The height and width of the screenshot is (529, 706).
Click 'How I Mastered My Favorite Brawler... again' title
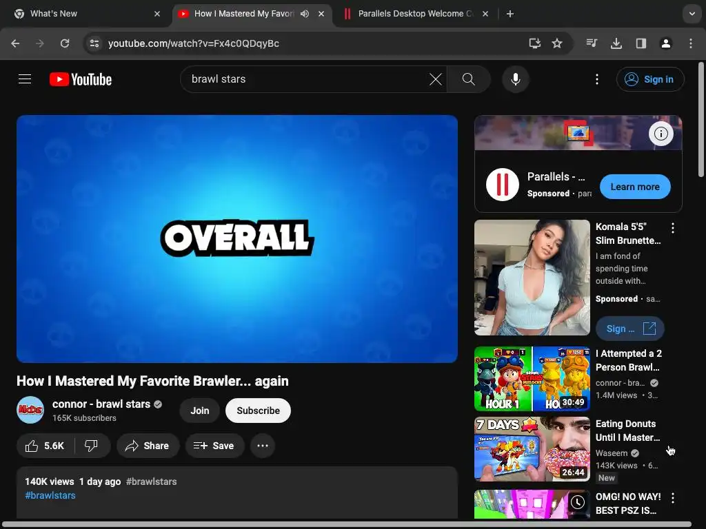coord(152,381)
